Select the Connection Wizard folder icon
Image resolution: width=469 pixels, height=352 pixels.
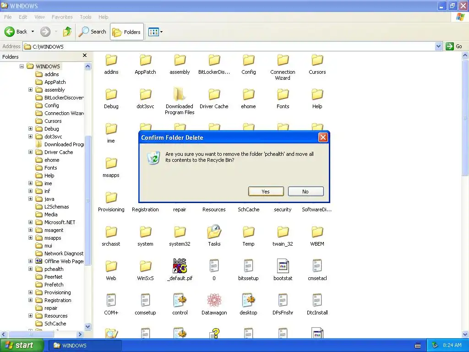pos(283,60)
